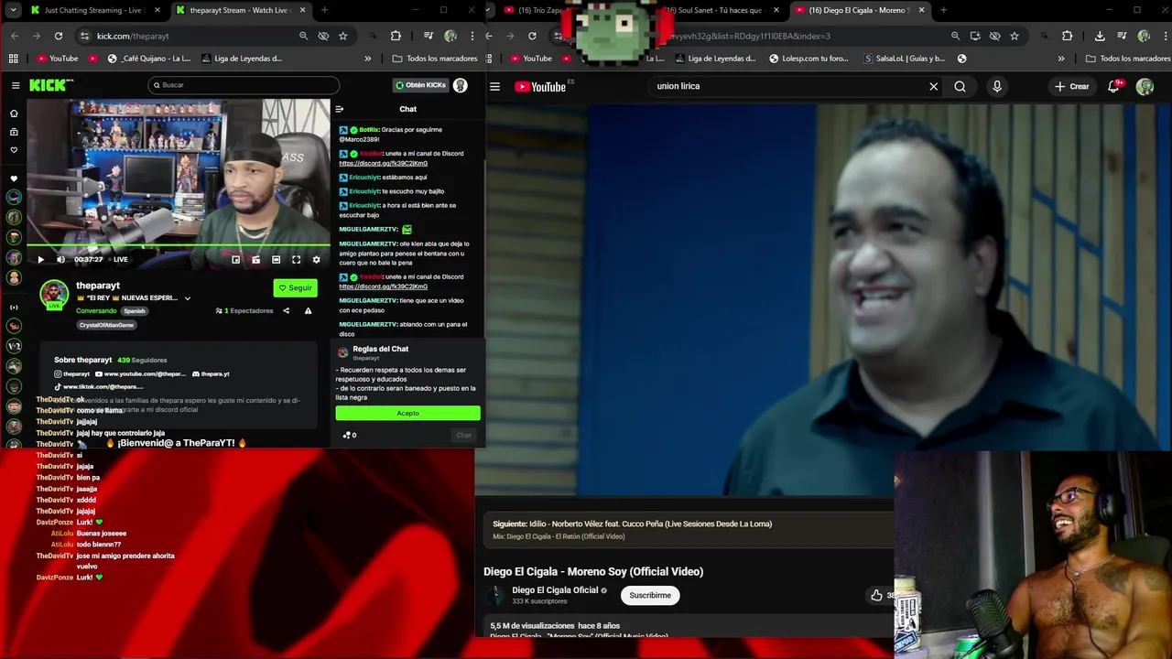Image resolution: width=1172 pixels, height=659 pixels.
Task: Click the Kick logo
Action: tap(51, 85)
